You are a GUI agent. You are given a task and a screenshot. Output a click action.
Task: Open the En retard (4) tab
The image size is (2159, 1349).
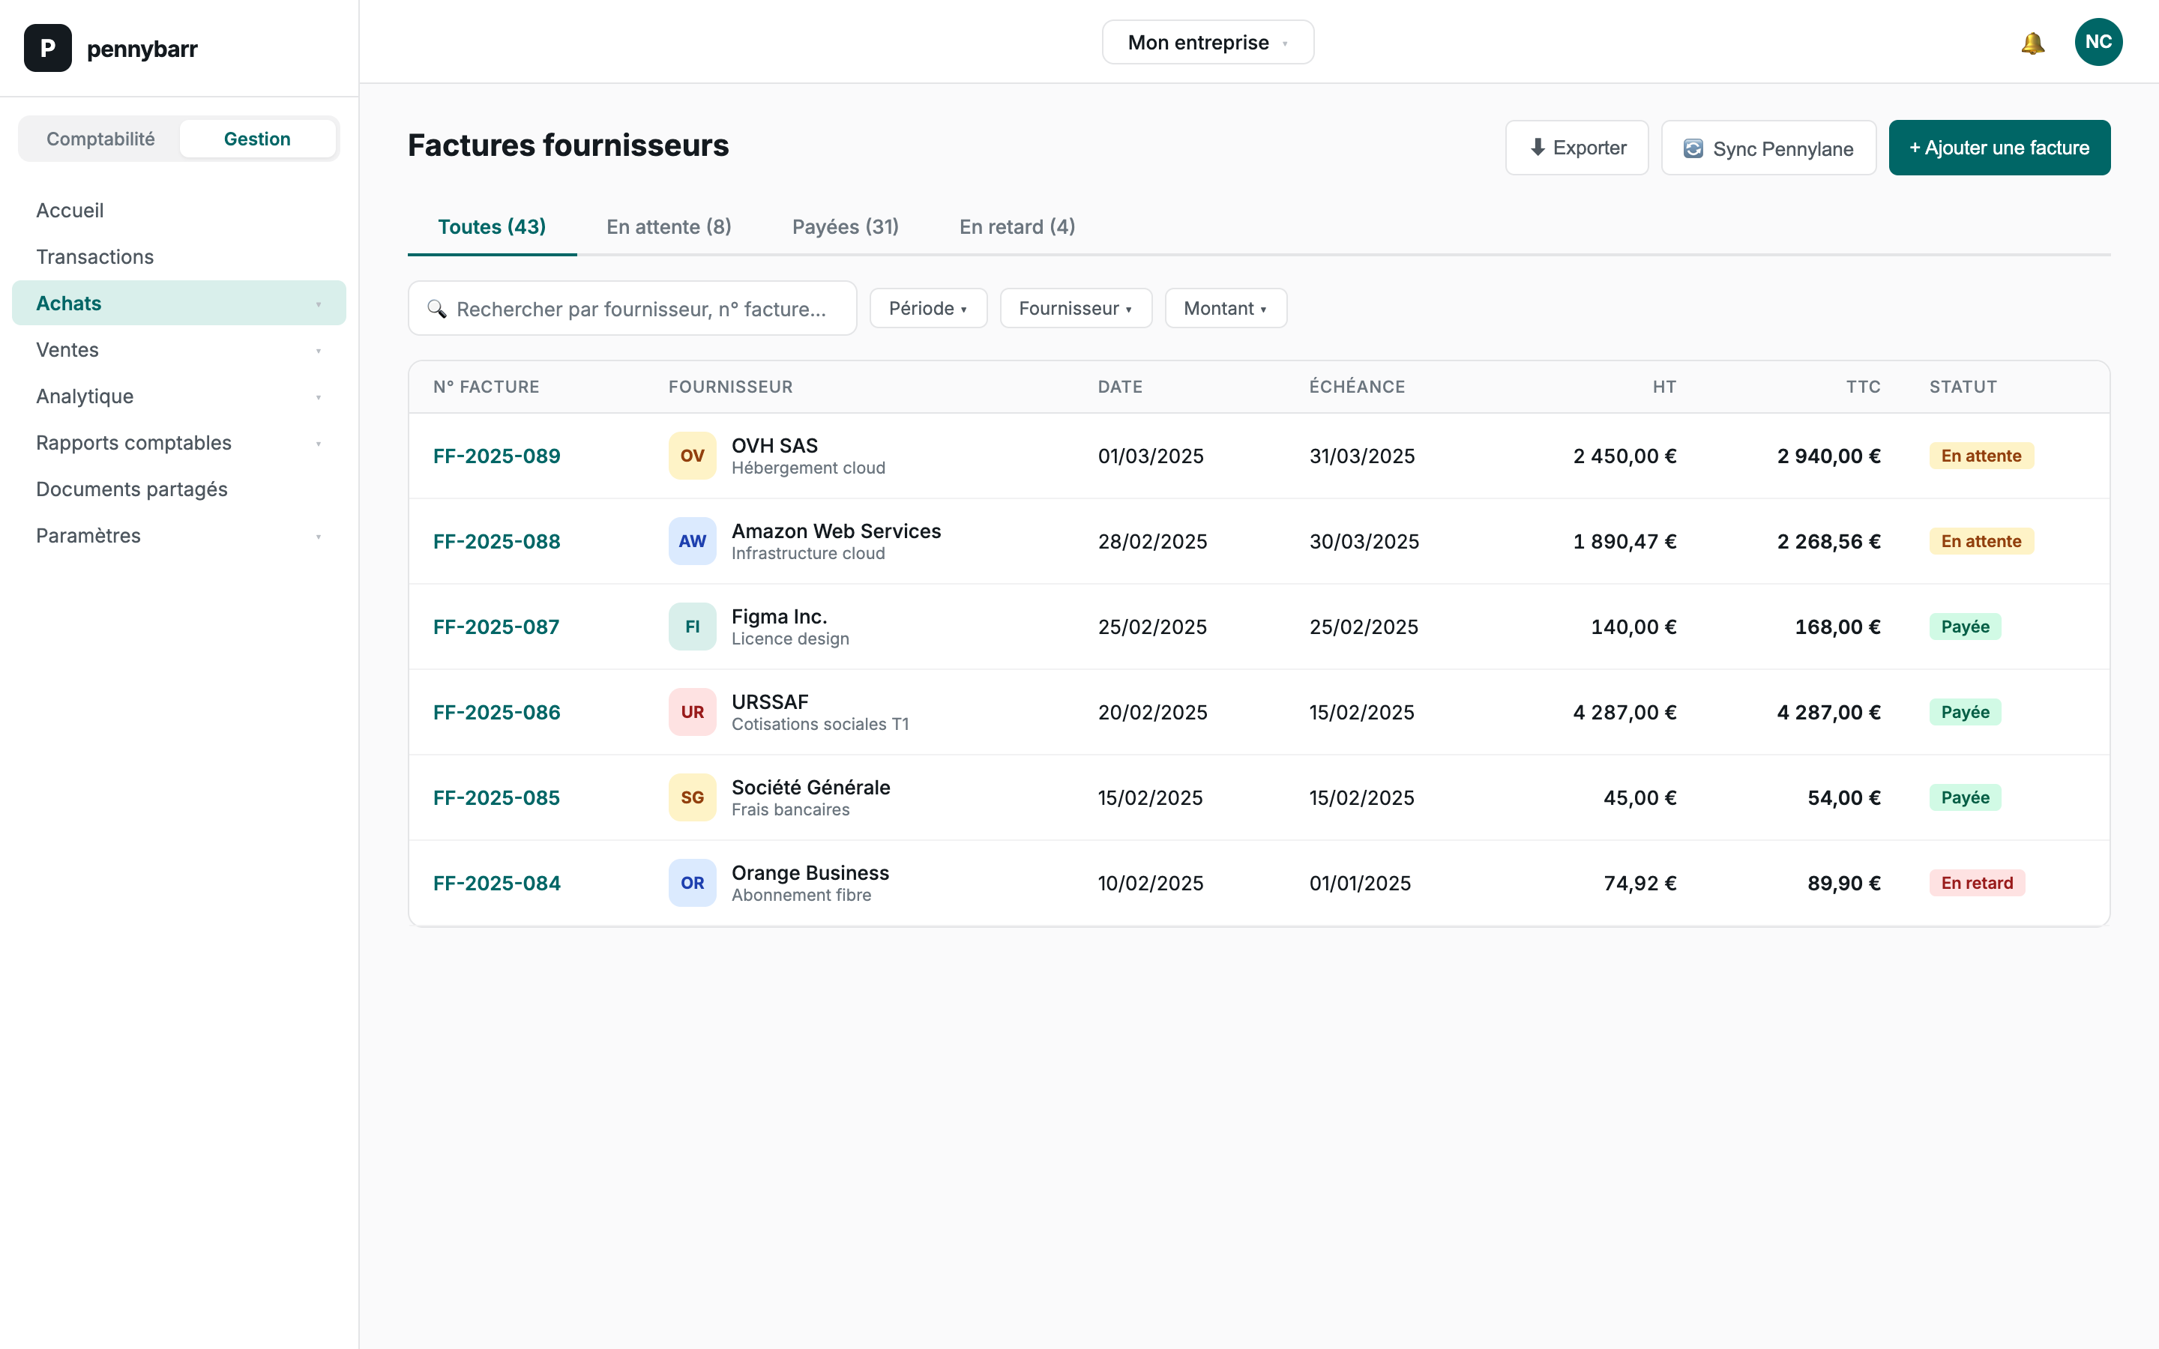pos(1017,226)
